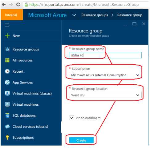Click the browser back arrow
The width and height of the screenshot is (150, 148).
pos(4,4)
